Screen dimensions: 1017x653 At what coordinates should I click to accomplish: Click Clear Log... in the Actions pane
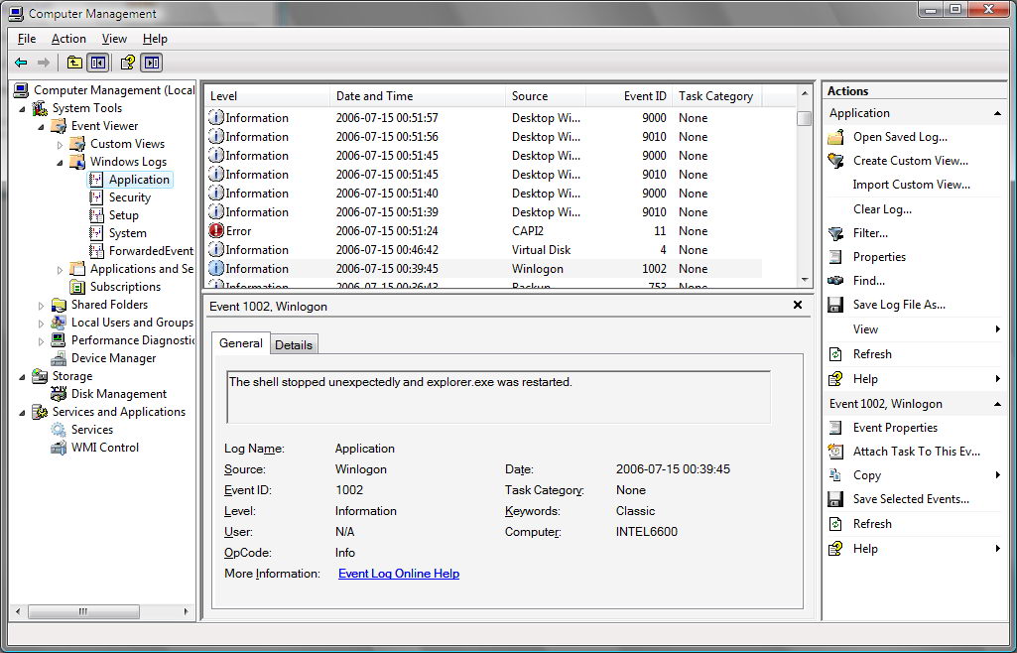click(x=882, y=209)
